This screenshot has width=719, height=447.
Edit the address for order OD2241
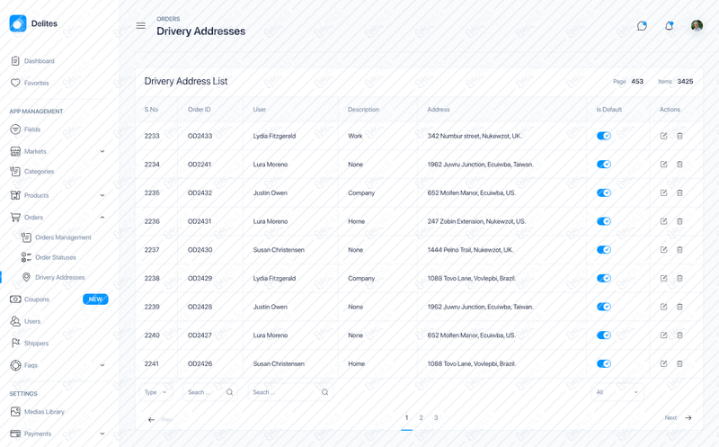pyautogui.click(x=663, y=165)
